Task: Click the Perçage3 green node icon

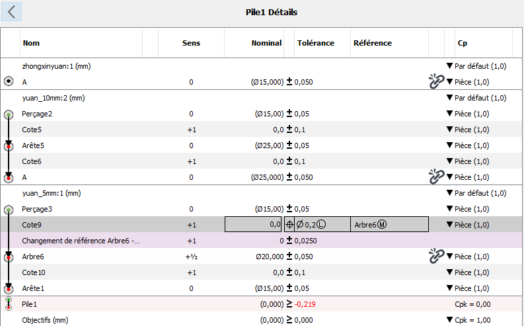Action: tap(9, 209)
